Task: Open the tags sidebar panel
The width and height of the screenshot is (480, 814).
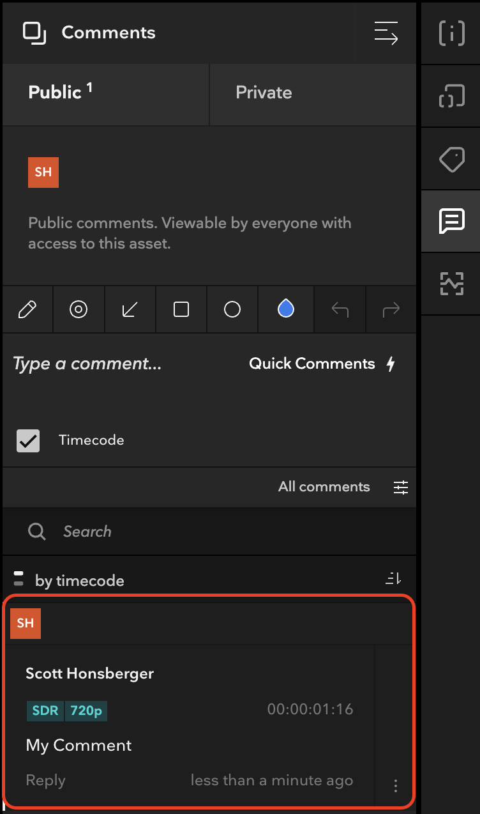Action: pos(451,159)
